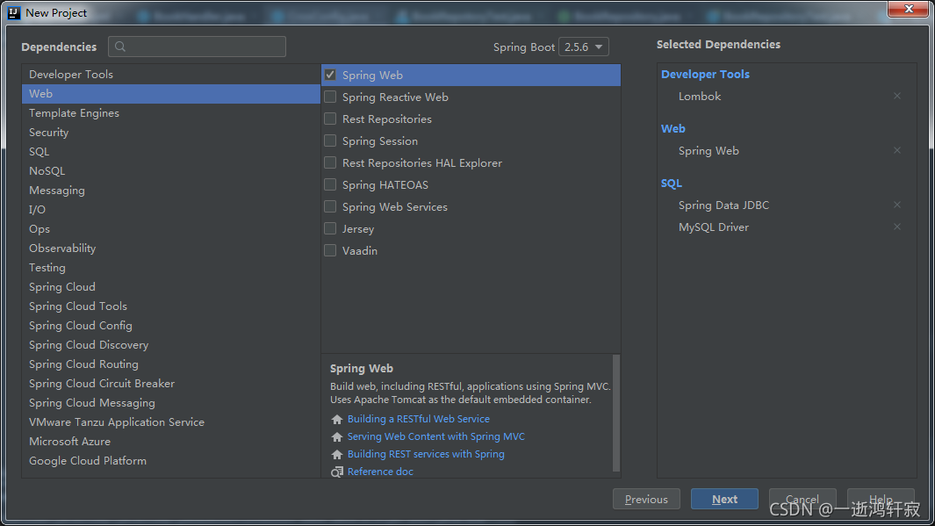
Task: Click the description panel scrollbar
Action: [616, 413]
